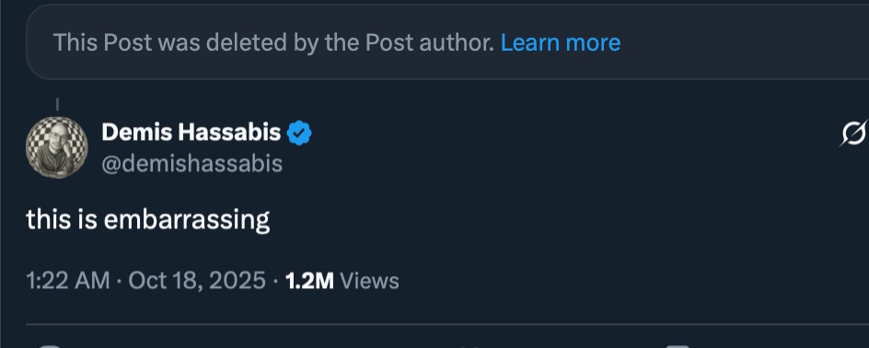Click the word "embarrassing" in the post
Screen dimensions: 869x348
pyautogui.click(x=187, y=220)
